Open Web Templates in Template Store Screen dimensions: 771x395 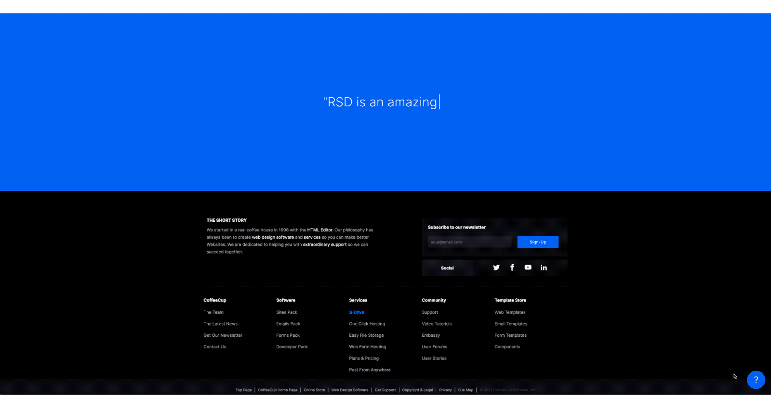pyautogui.click(x=510, y=312)
